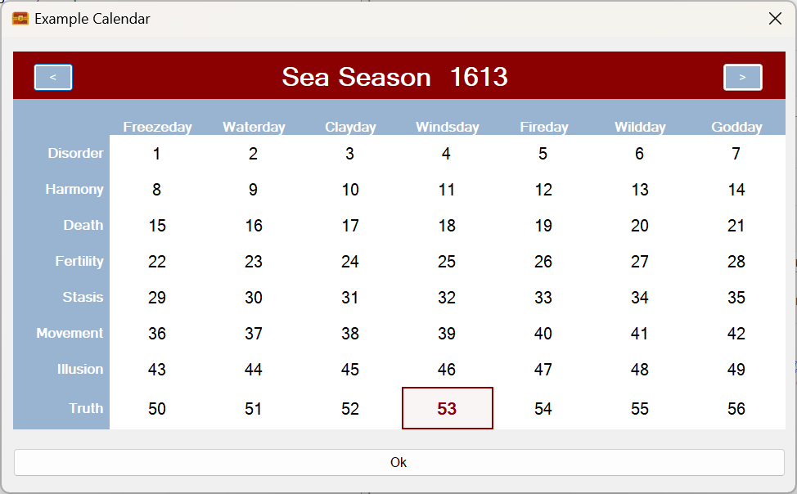Select day 45 in Illusion week

[350, 369]
